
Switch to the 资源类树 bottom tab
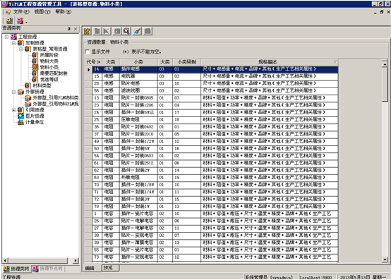click(16, 269)
